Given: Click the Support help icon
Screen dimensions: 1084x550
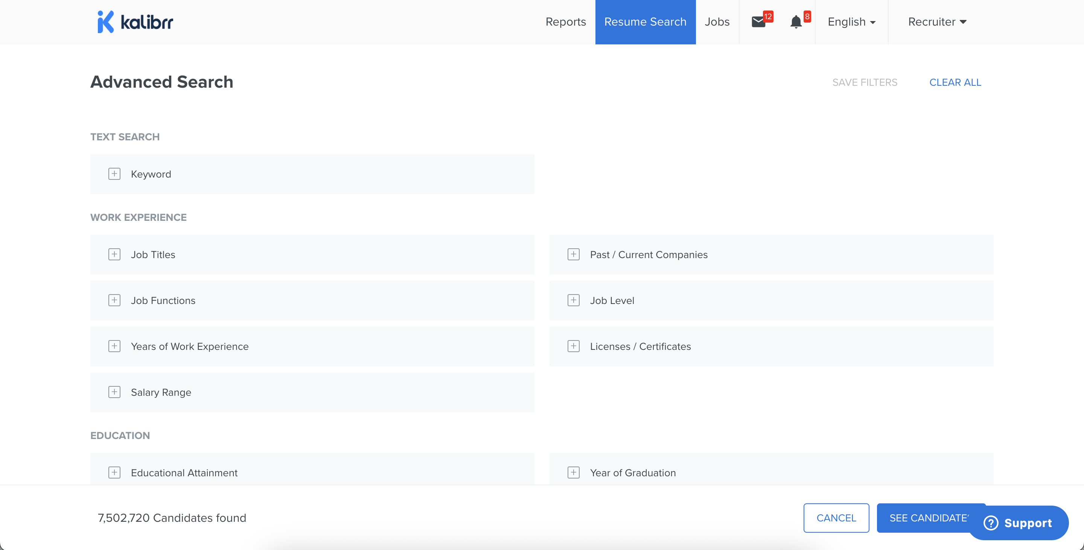Looking at the screenshot, I should [x=992, y=523].
